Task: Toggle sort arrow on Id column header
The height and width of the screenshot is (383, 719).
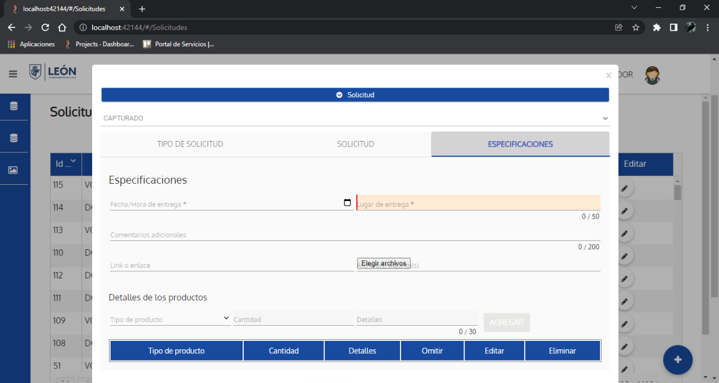Action: click(72, 161)
